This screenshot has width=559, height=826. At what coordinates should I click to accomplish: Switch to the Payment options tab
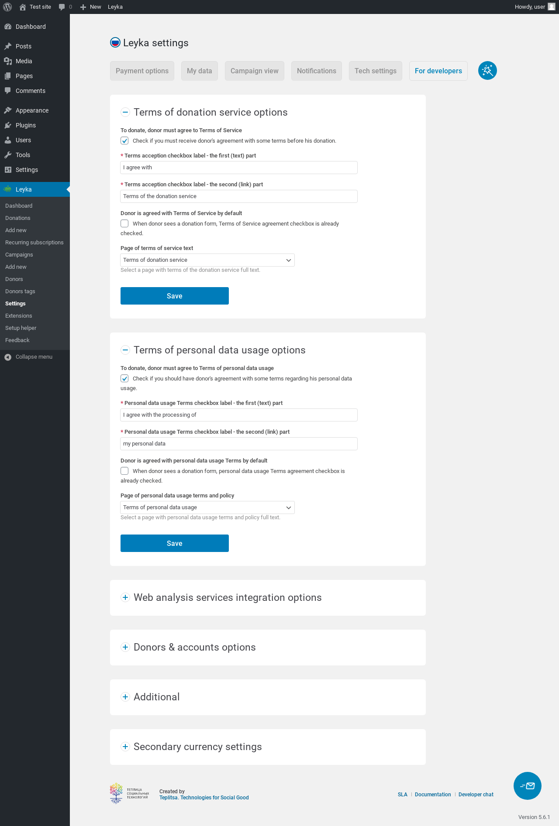click(x=142, y=71)
